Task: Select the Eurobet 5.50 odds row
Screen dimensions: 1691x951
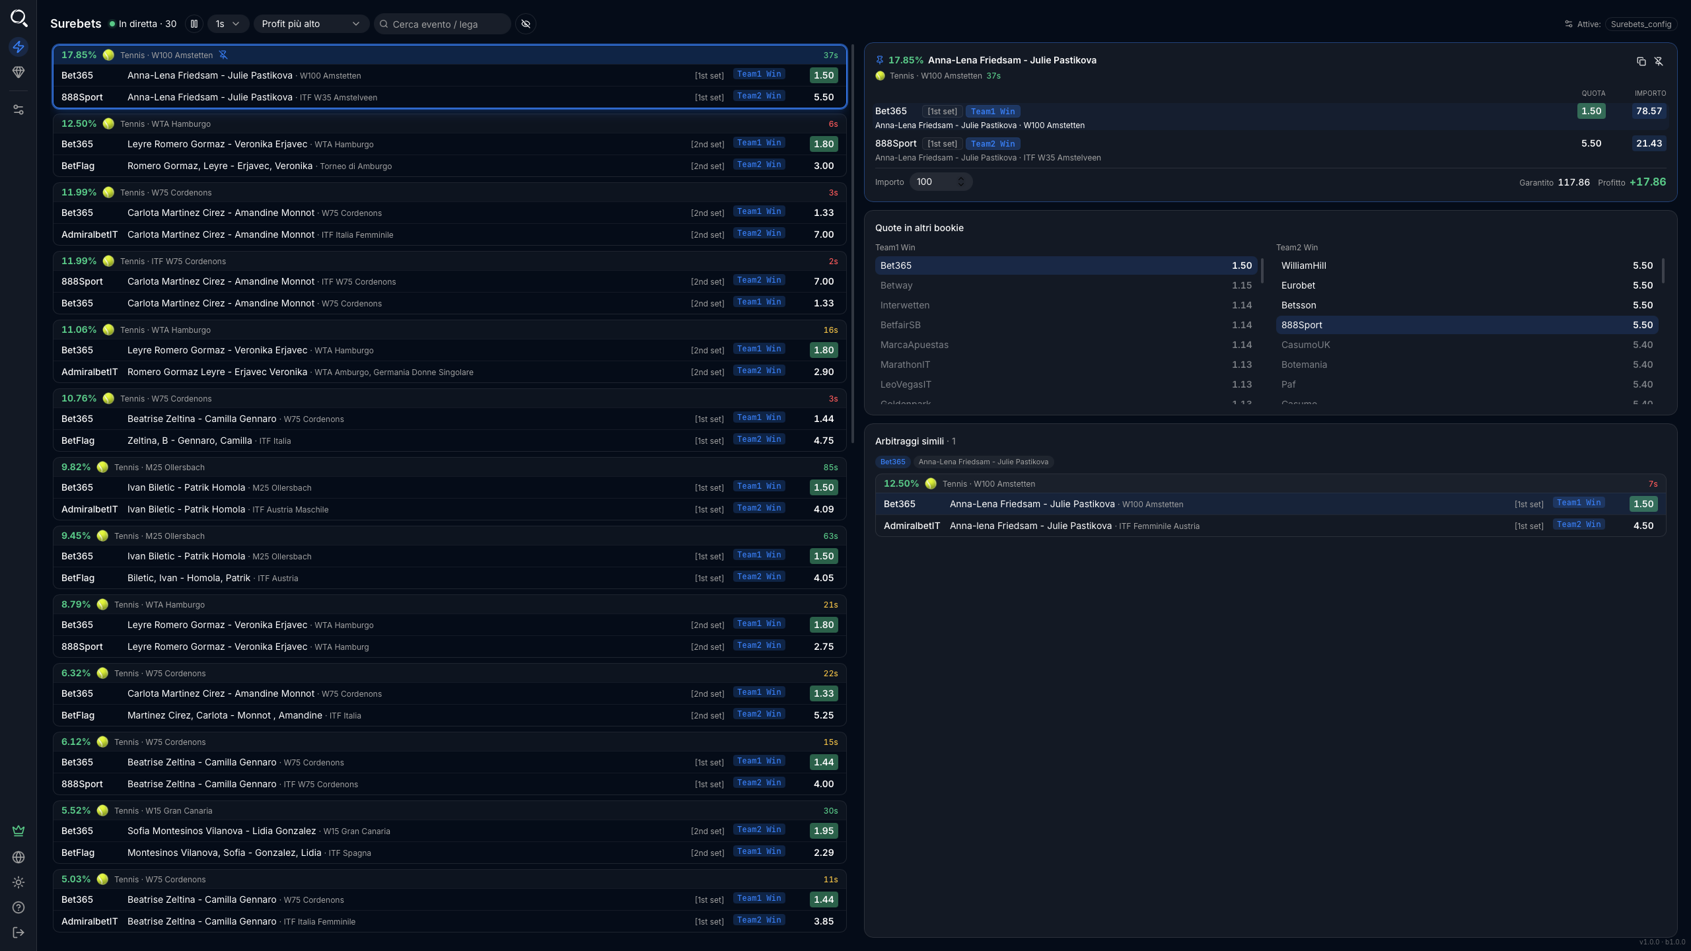Action: 1467,285
